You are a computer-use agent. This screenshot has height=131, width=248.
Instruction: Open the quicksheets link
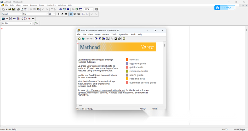[x=136, y=67]
